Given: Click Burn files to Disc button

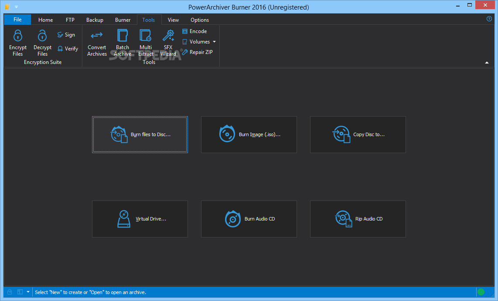Looking at the screenshot, I should coord(140,135).
